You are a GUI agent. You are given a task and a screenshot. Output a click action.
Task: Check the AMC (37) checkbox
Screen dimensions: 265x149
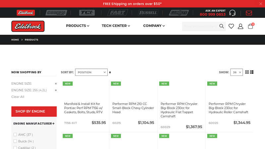[15, 134]
